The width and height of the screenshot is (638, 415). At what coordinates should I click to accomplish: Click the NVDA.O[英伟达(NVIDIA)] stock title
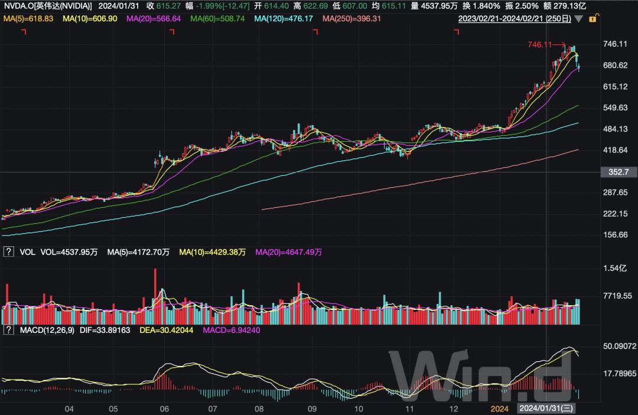click(x=48, y=6)
